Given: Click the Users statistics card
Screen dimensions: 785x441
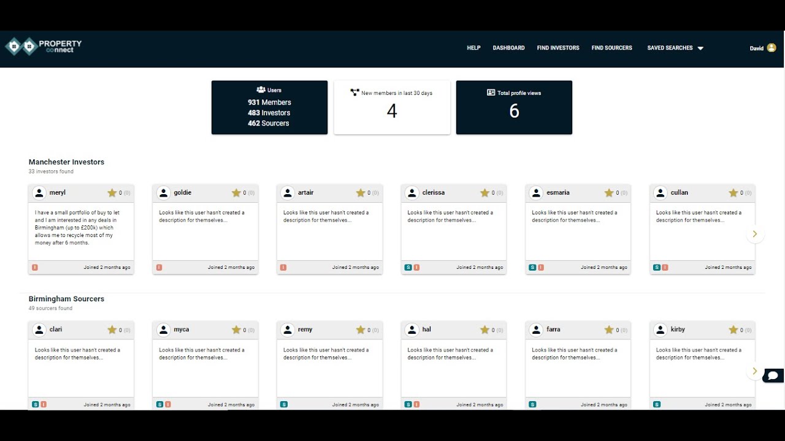Looking at the screenshot, I should point(269,107).
